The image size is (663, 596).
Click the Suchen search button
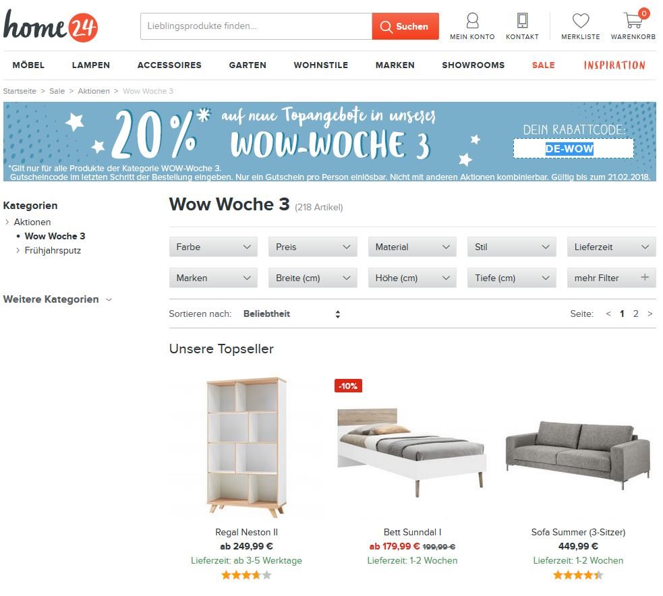coord(405,26)
